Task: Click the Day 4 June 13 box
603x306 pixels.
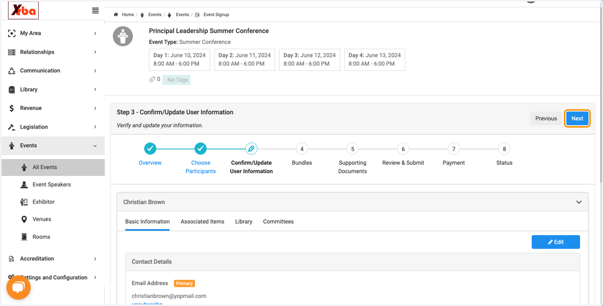Action: [x=374, y=60]
